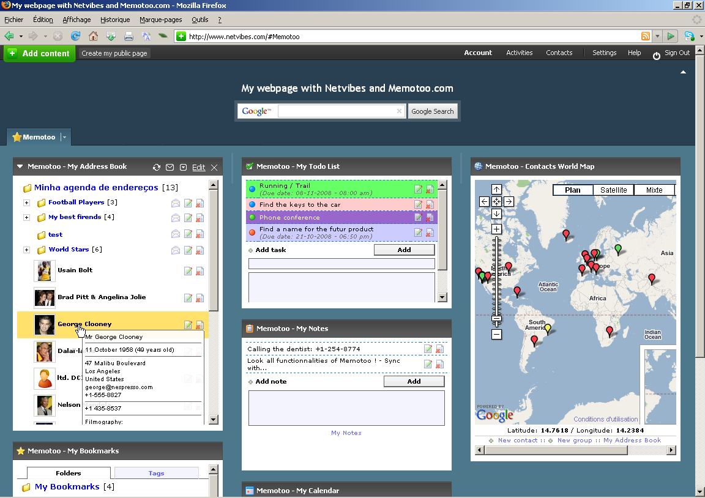Screen dimensions: 705x498
Task: Pan the world map up
Action: [x=496, y=189]
